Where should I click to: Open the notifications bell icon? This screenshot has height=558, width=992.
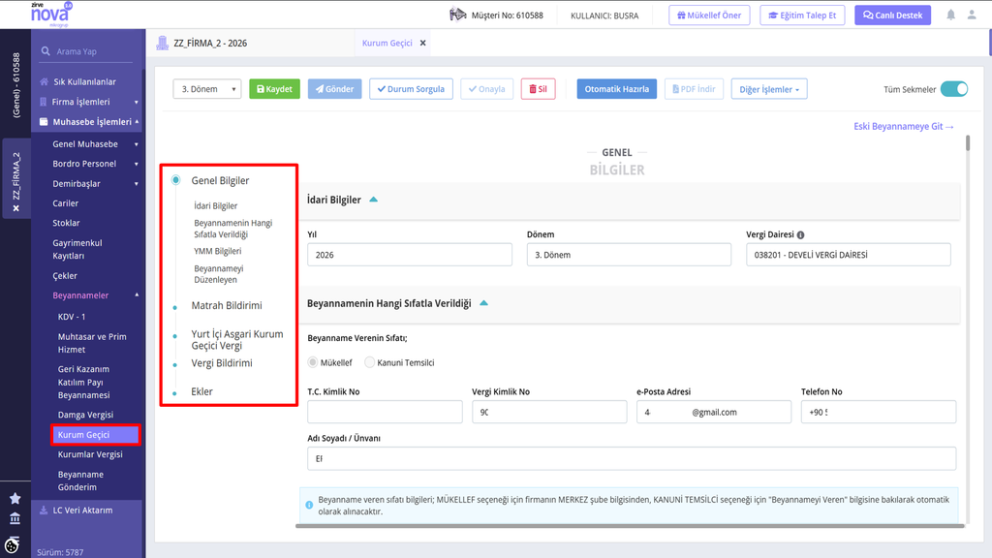click(x=951, y=15)
